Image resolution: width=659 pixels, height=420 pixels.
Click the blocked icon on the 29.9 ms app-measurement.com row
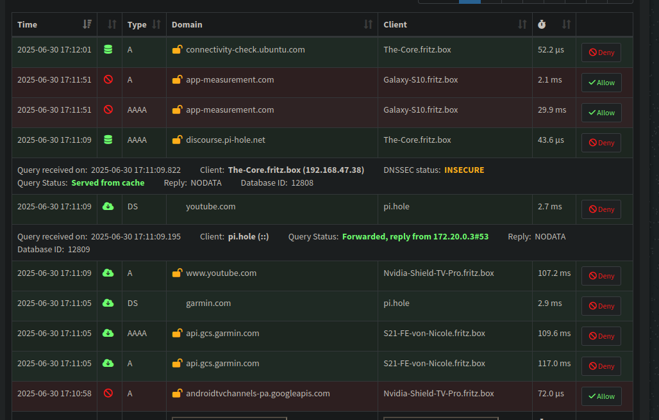[x=108, y=110]
